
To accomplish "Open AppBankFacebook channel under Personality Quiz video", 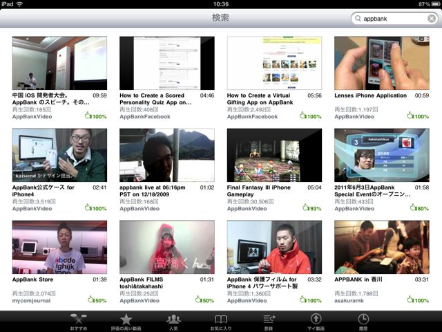I will tap(145, 117).
